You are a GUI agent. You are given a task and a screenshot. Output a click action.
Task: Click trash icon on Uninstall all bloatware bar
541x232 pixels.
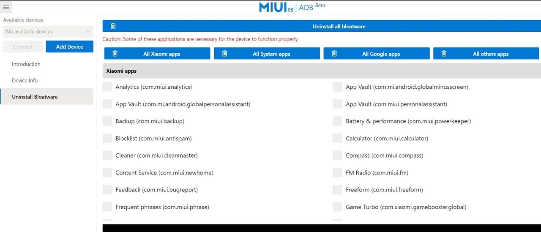tap(113, 26)
